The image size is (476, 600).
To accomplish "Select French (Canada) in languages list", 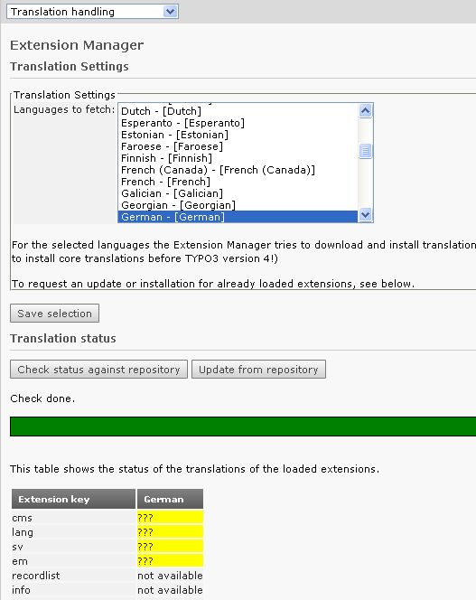I will tap(238, 170).
